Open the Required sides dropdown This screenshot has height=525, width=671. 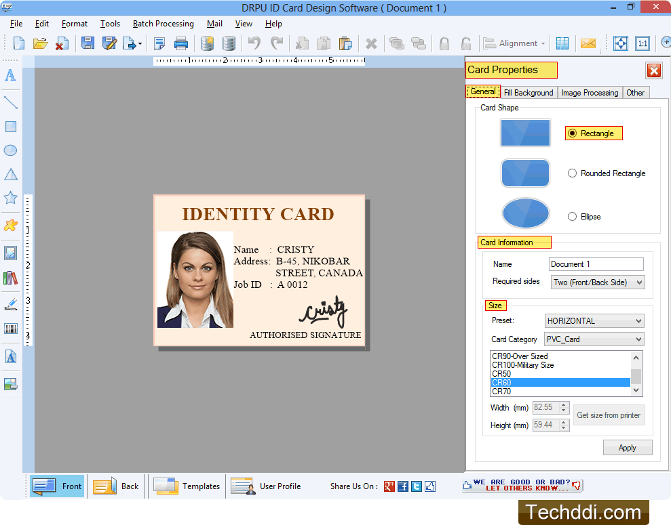point(597,282)
